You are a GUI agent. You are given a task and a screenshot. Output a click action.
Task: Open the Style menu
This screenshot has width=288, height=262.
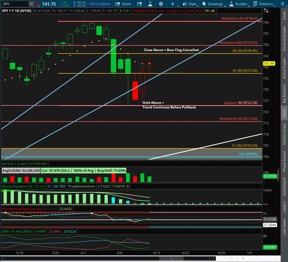pyautogui.click(x=190, y=4)
